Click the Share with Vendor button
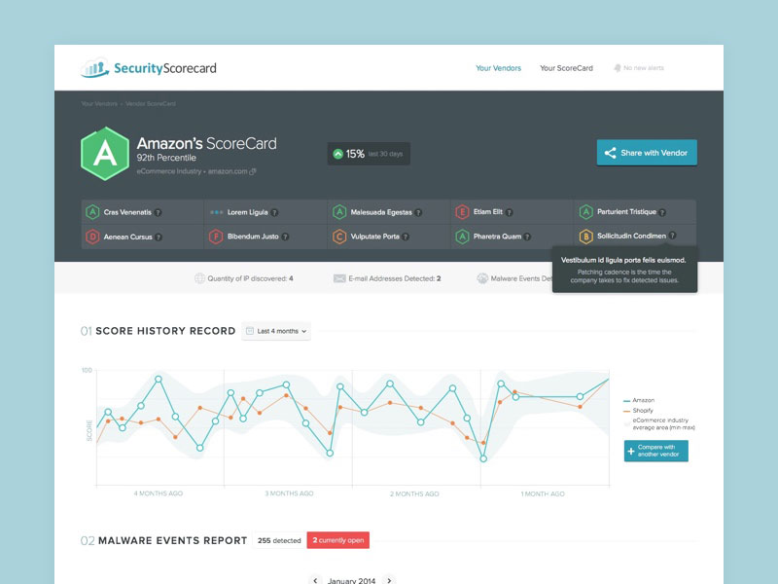Image resolution: width=778 pixels, height=584 pixels. pos(647,153)
